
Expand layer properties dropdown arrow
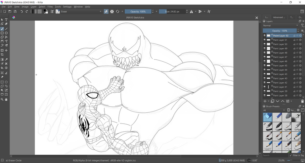tap(291, 101)
